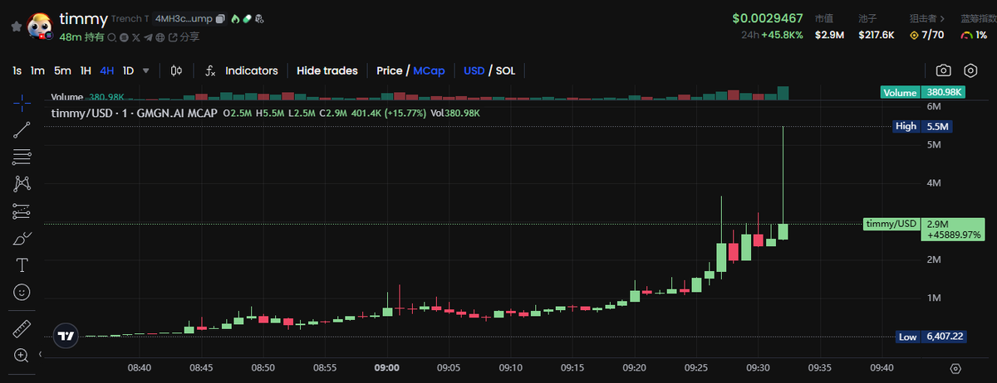
Task: Click the fx formula icon
Action: 211,70
